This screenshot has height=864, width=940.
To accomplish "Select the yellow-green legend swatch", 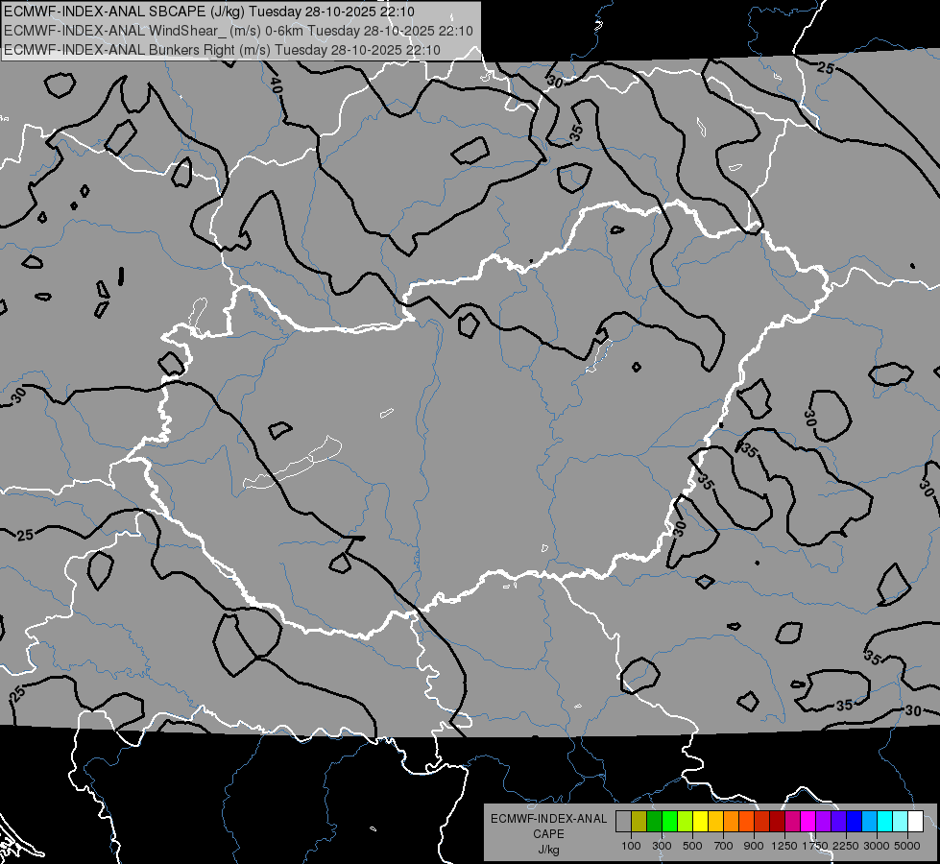I will click(685, 822).
